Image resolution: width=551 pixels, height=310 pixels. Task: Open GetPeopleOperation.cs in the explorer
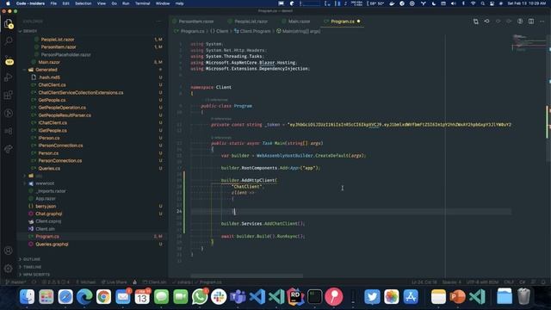[62, 108]
